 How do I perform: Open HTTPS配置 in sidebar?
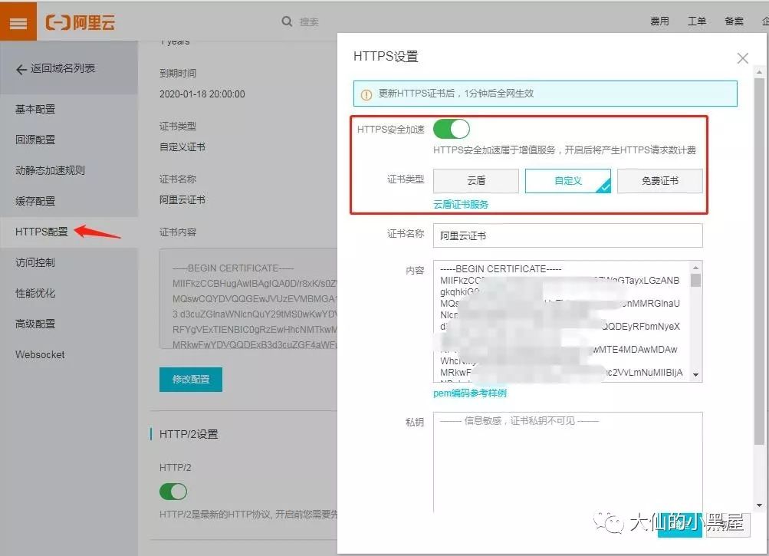point(41,232)
